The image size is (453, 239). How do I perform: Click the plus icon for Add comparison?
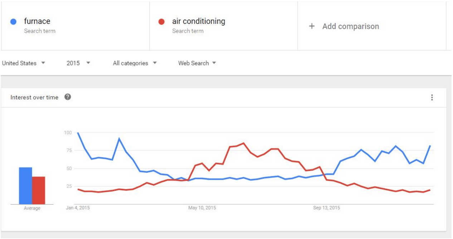[x=312, y=26]
